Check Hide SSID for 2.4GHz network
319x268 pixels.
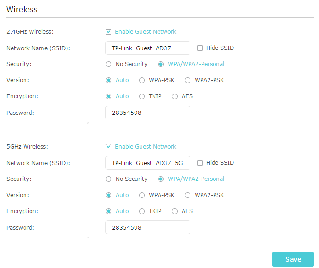coord(200,48)
